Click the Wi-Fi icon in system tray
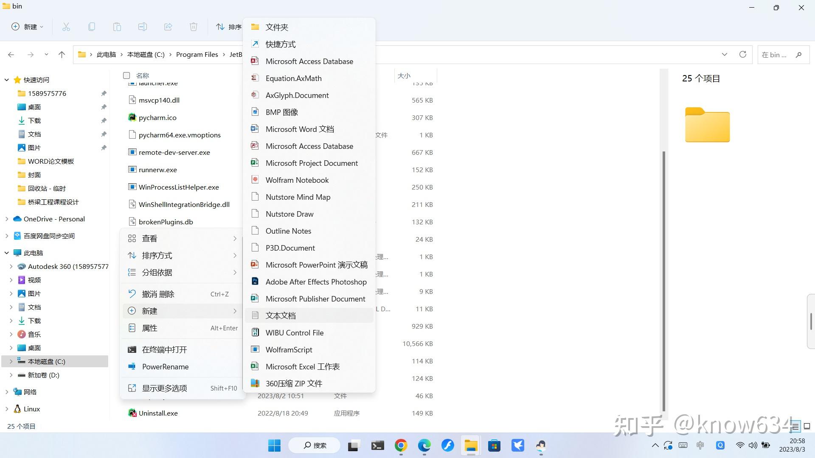The width and height of the screenshot is (815, 458). coord(740,445)
